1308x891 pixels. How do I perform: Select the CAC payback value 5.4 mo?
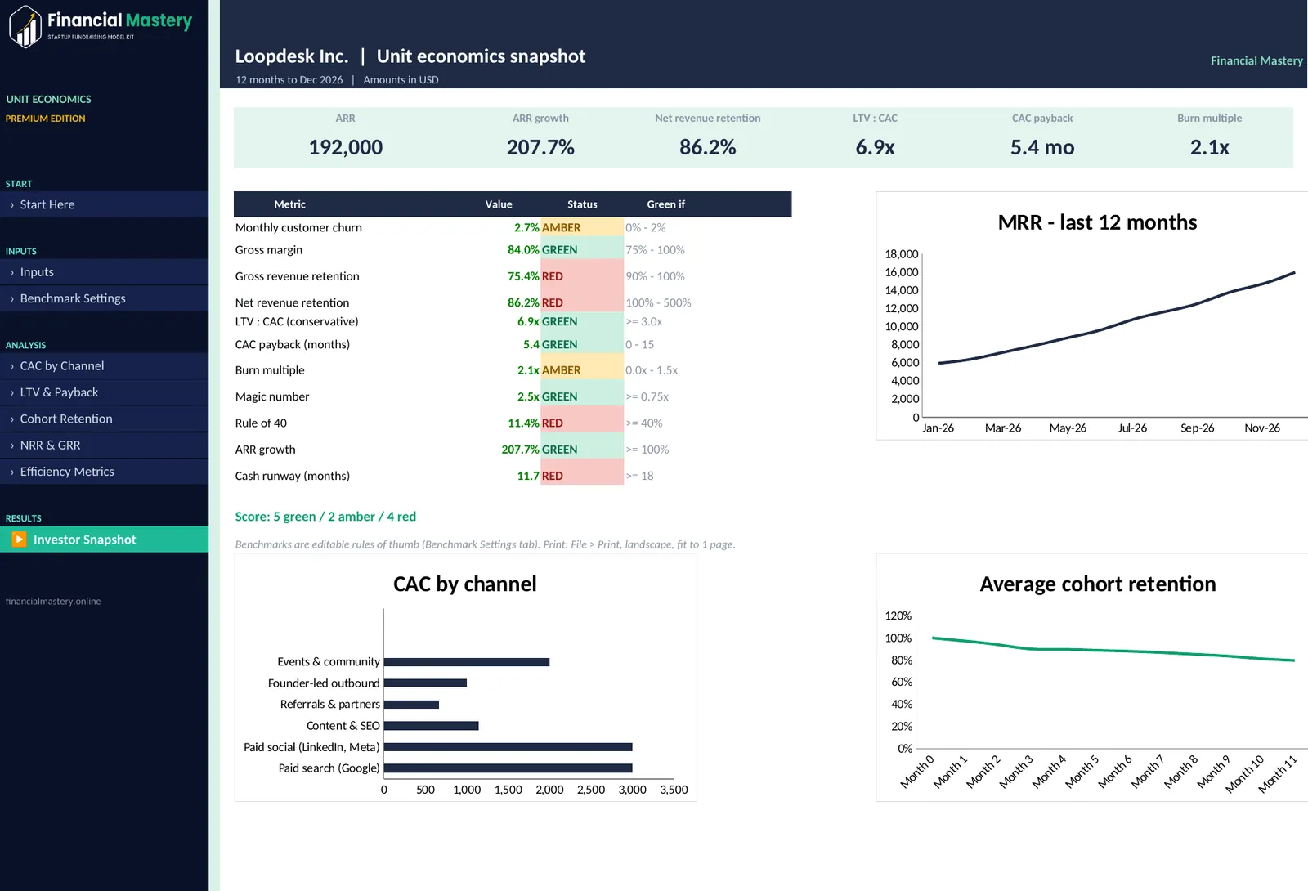pos(1042,147)
